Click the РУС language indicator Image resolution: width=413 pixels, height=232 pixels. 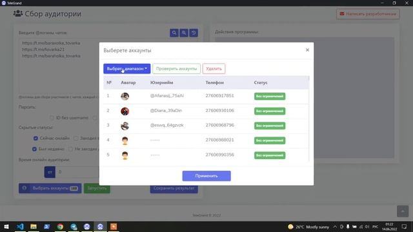pyautogui.click(x=376, y=227)
